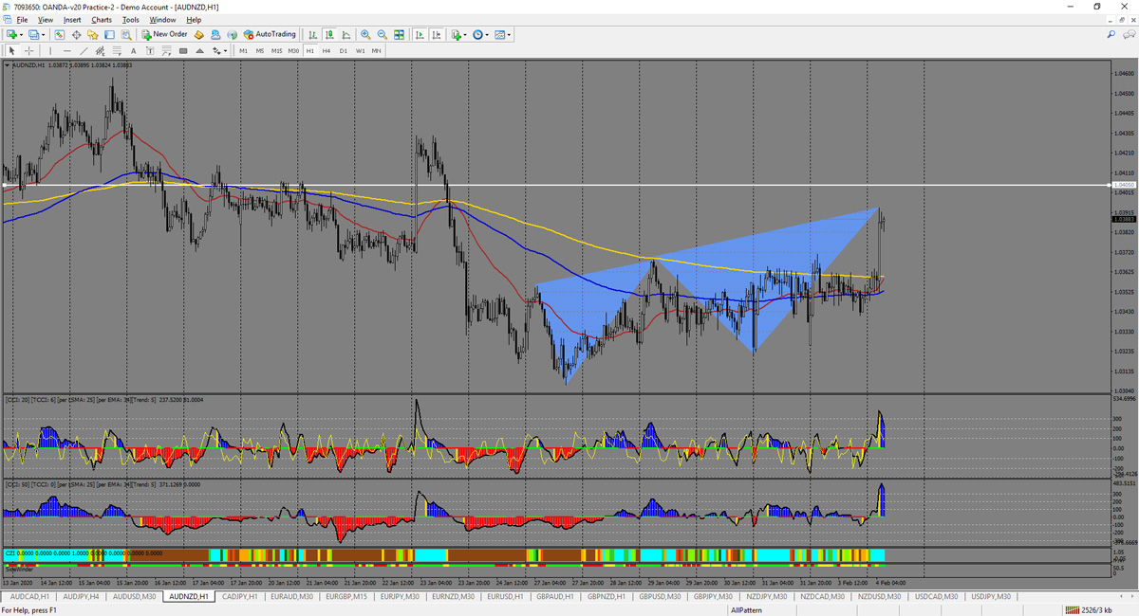Open the MetaEditor icon
This screenshot has height=616, width=1139.
point(199,35)
